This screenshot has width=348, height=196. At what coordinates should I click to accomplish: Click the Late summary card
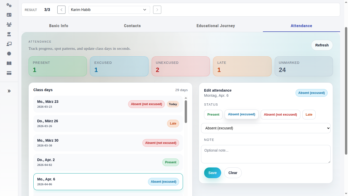point(242,66)
